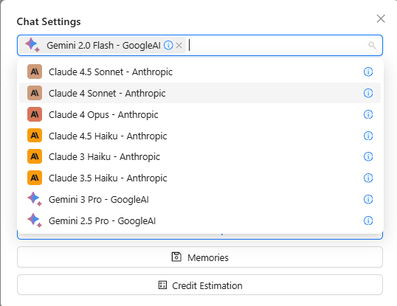
Task: Open info for Claude 4.5 Haiku
Action: point(368,136)
